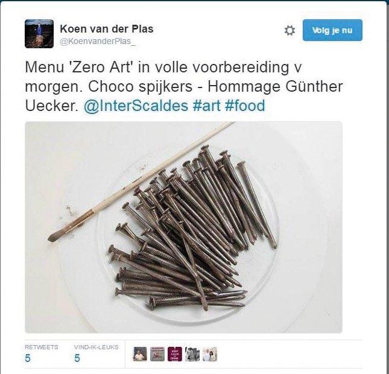Click the paintbrush in the photo
This screenshot has height=374, width=389.
click(x=139, y=182)
